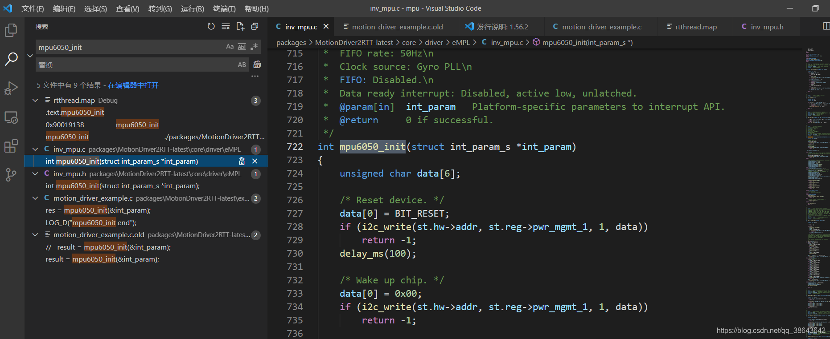Image resolution: width=830 pixels, height=339 pixels.
Task: Click 'eMPL' breadcrumb
Action: click(461, 42)
